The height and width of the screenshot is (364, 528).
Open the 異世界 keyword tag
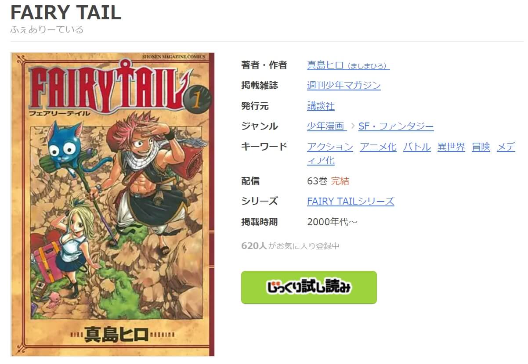pos(451,147)
